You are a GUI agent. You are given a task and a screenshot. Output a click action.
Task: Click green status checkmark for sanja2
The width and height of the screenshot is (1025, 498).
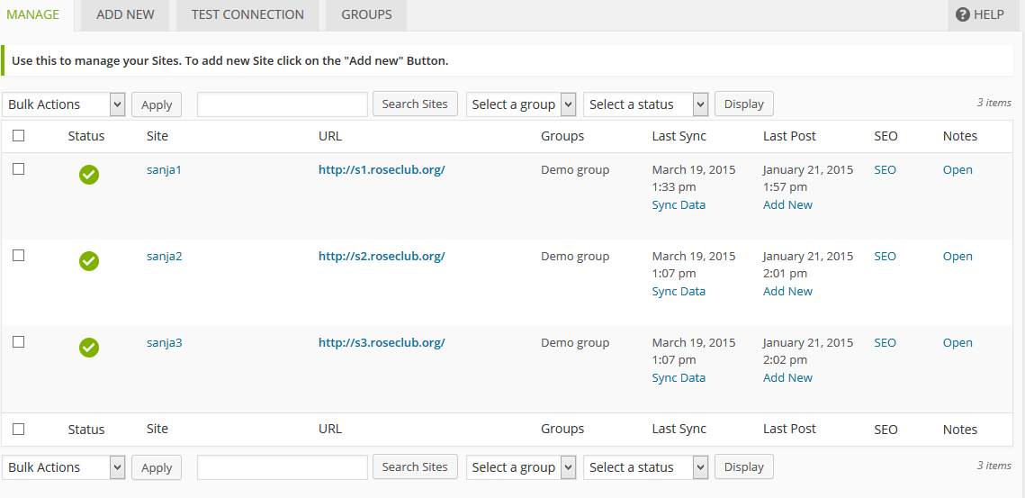[x=89, y=261]
